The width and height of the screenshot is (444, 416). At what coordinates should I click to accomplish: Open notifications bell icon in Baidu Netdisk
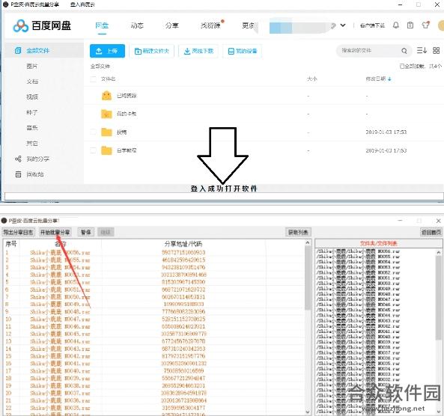396,25
